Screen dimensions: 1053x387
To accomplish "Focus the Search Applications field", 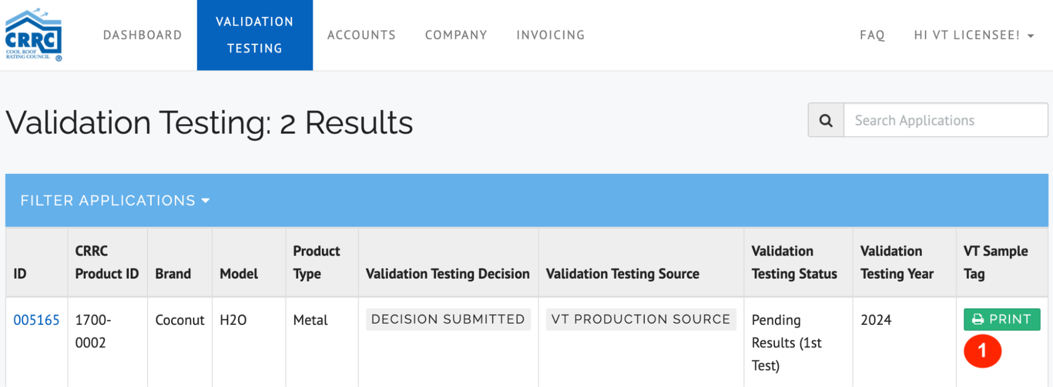I will [945, 121].
